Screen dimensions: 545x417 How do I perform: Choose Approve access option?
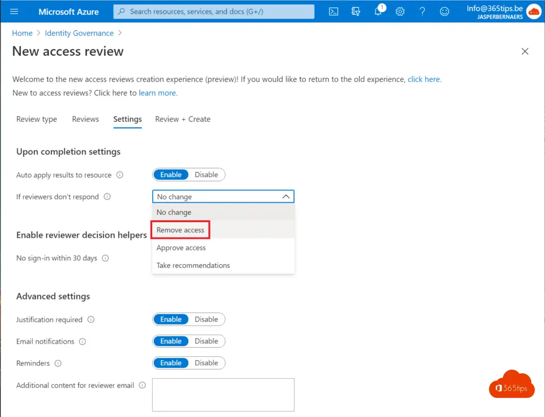(223, 248)
